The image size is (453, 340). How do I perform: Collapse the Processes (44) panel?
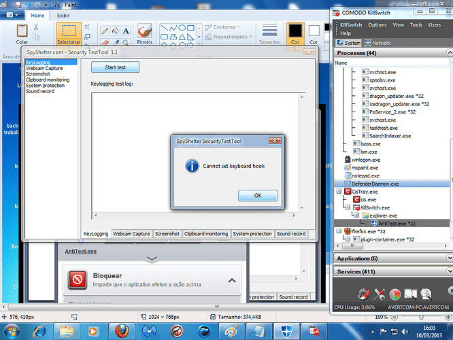tap(449, 53)
